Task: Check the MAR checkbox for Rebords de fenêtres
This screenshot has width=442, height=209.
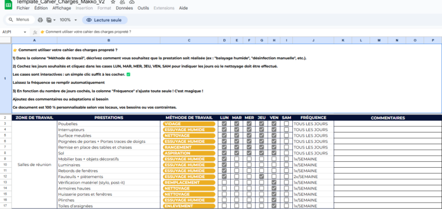Action: pos(237,171)
